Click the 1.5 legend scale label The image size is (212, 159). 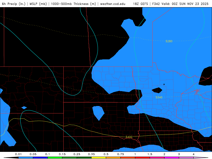pos(150,154)
